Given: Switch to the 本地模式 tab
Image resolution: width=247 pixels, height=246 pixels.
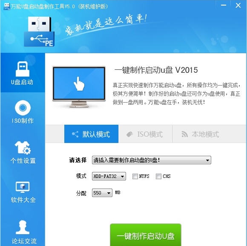Looking at the screenshot, I should (x=200, y=134).
